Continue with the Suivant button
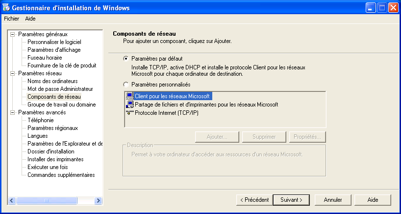The width and height of the screenshot is (401, 214). pyautogui.click(x=291, y=200)
